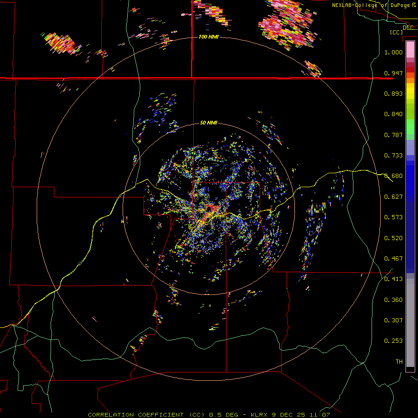Click the [CC] legend header

pyautogui.click(x=397, y=32)
